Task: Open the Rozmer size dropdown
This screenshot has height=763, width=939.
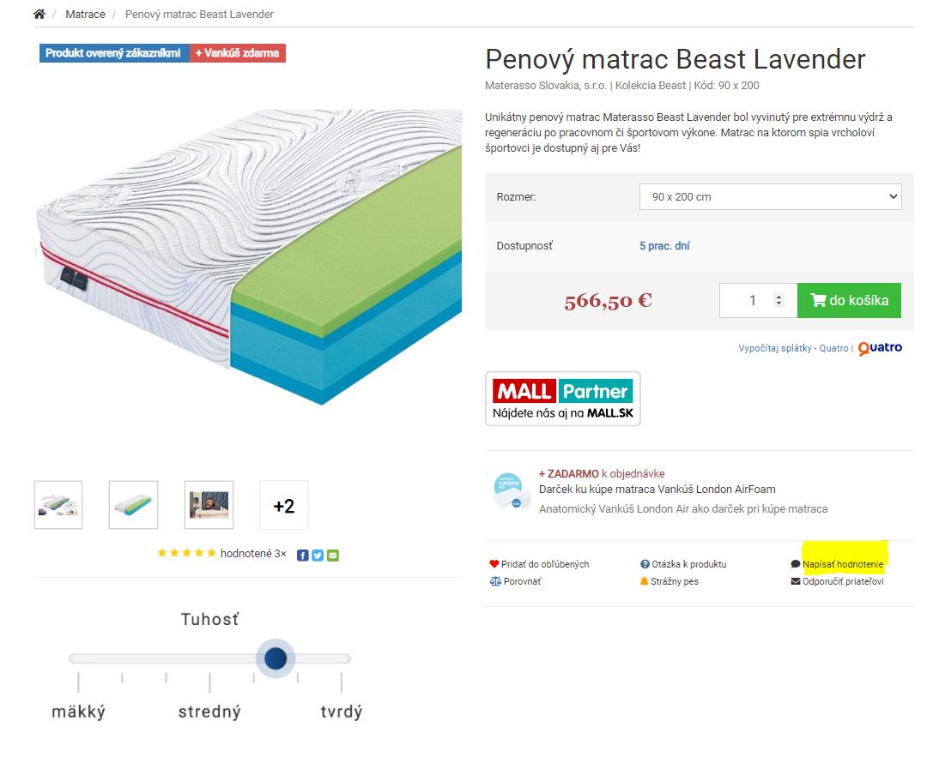Action: [x=770, y=196]
